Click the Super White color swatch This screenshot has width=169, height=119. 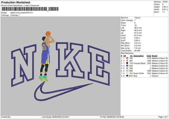point(127,73)
